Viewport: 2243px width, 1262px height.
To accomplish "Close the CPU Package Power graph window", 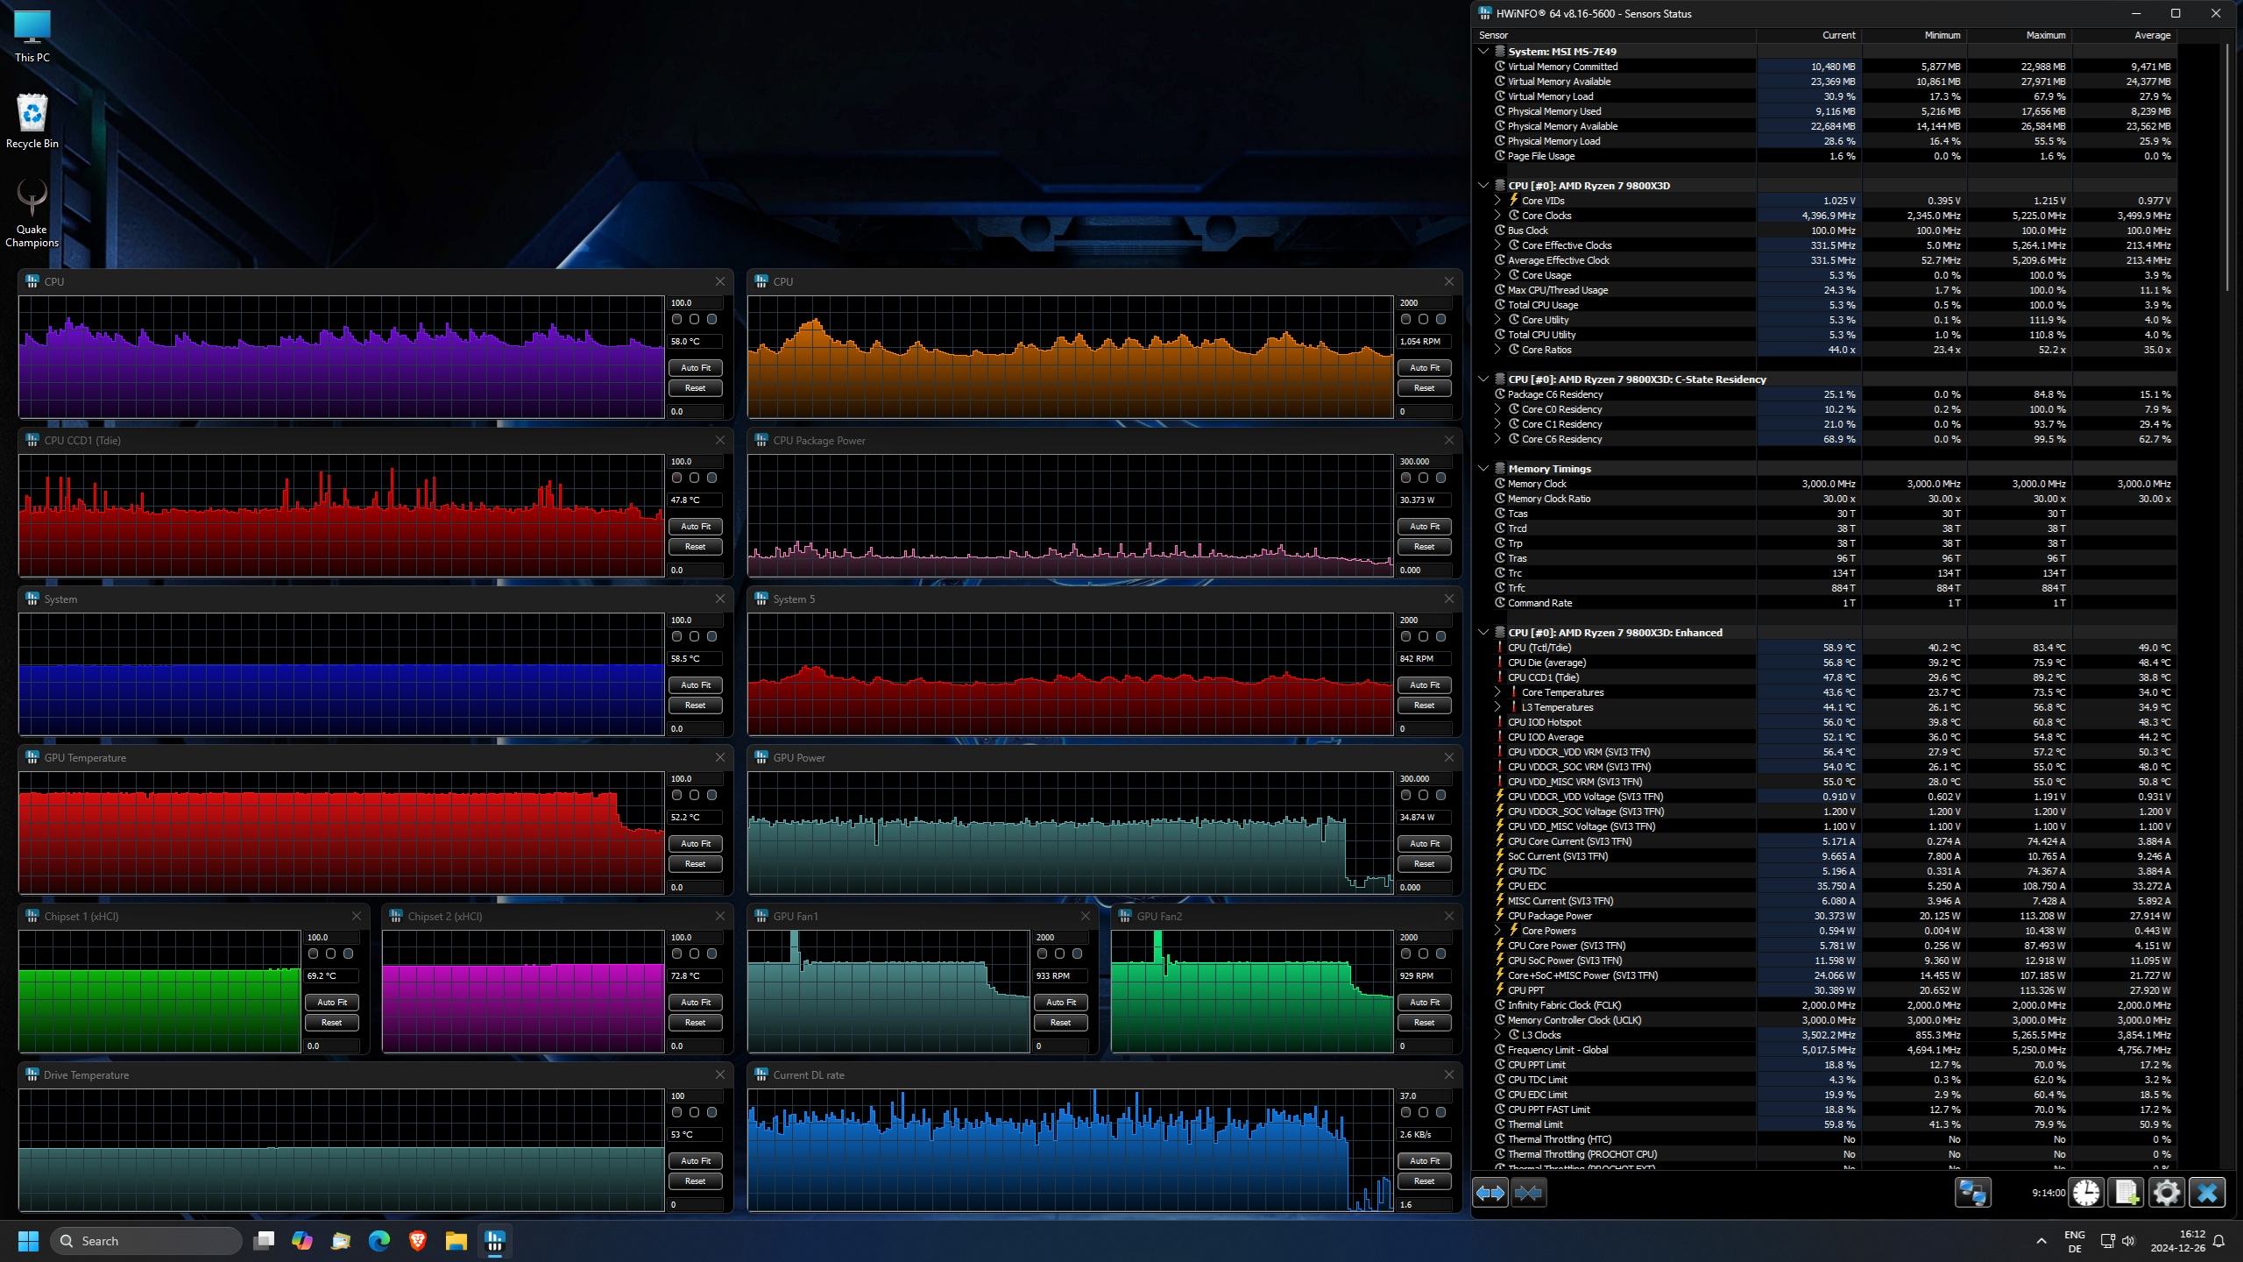I will (x=1448, y=440).
